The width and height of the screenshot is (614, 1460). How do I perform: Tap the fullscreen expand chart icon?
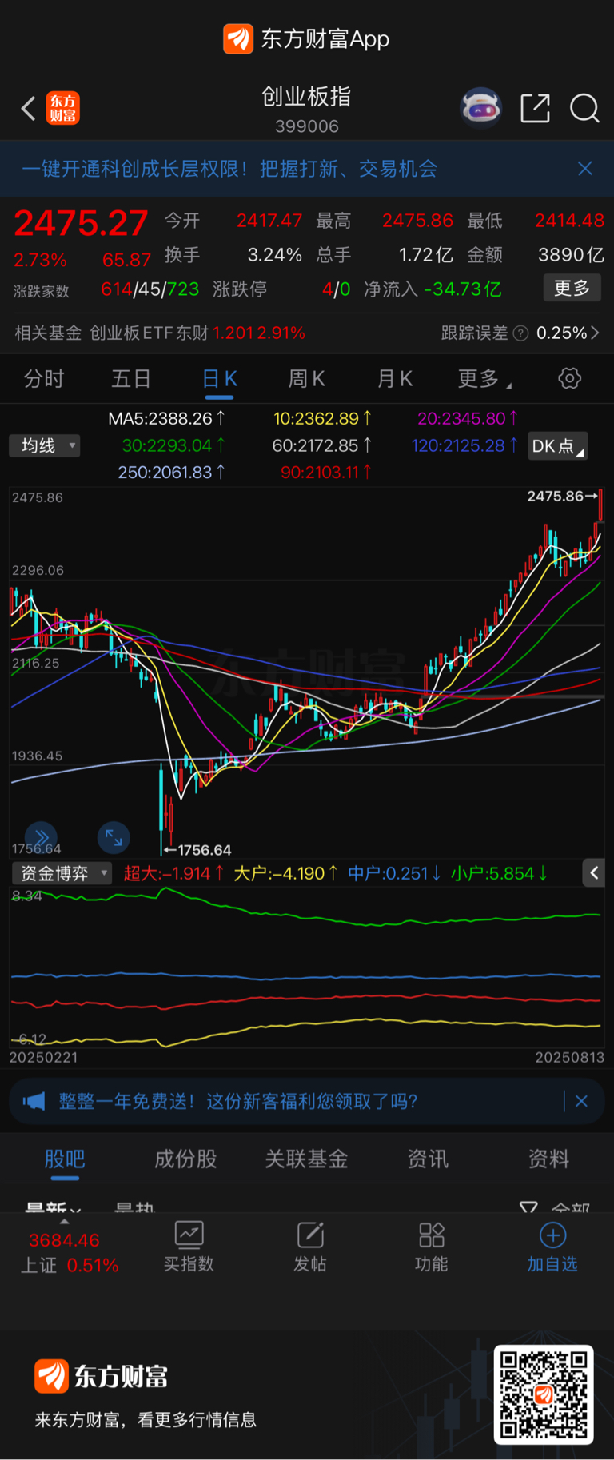pos(114,837)
